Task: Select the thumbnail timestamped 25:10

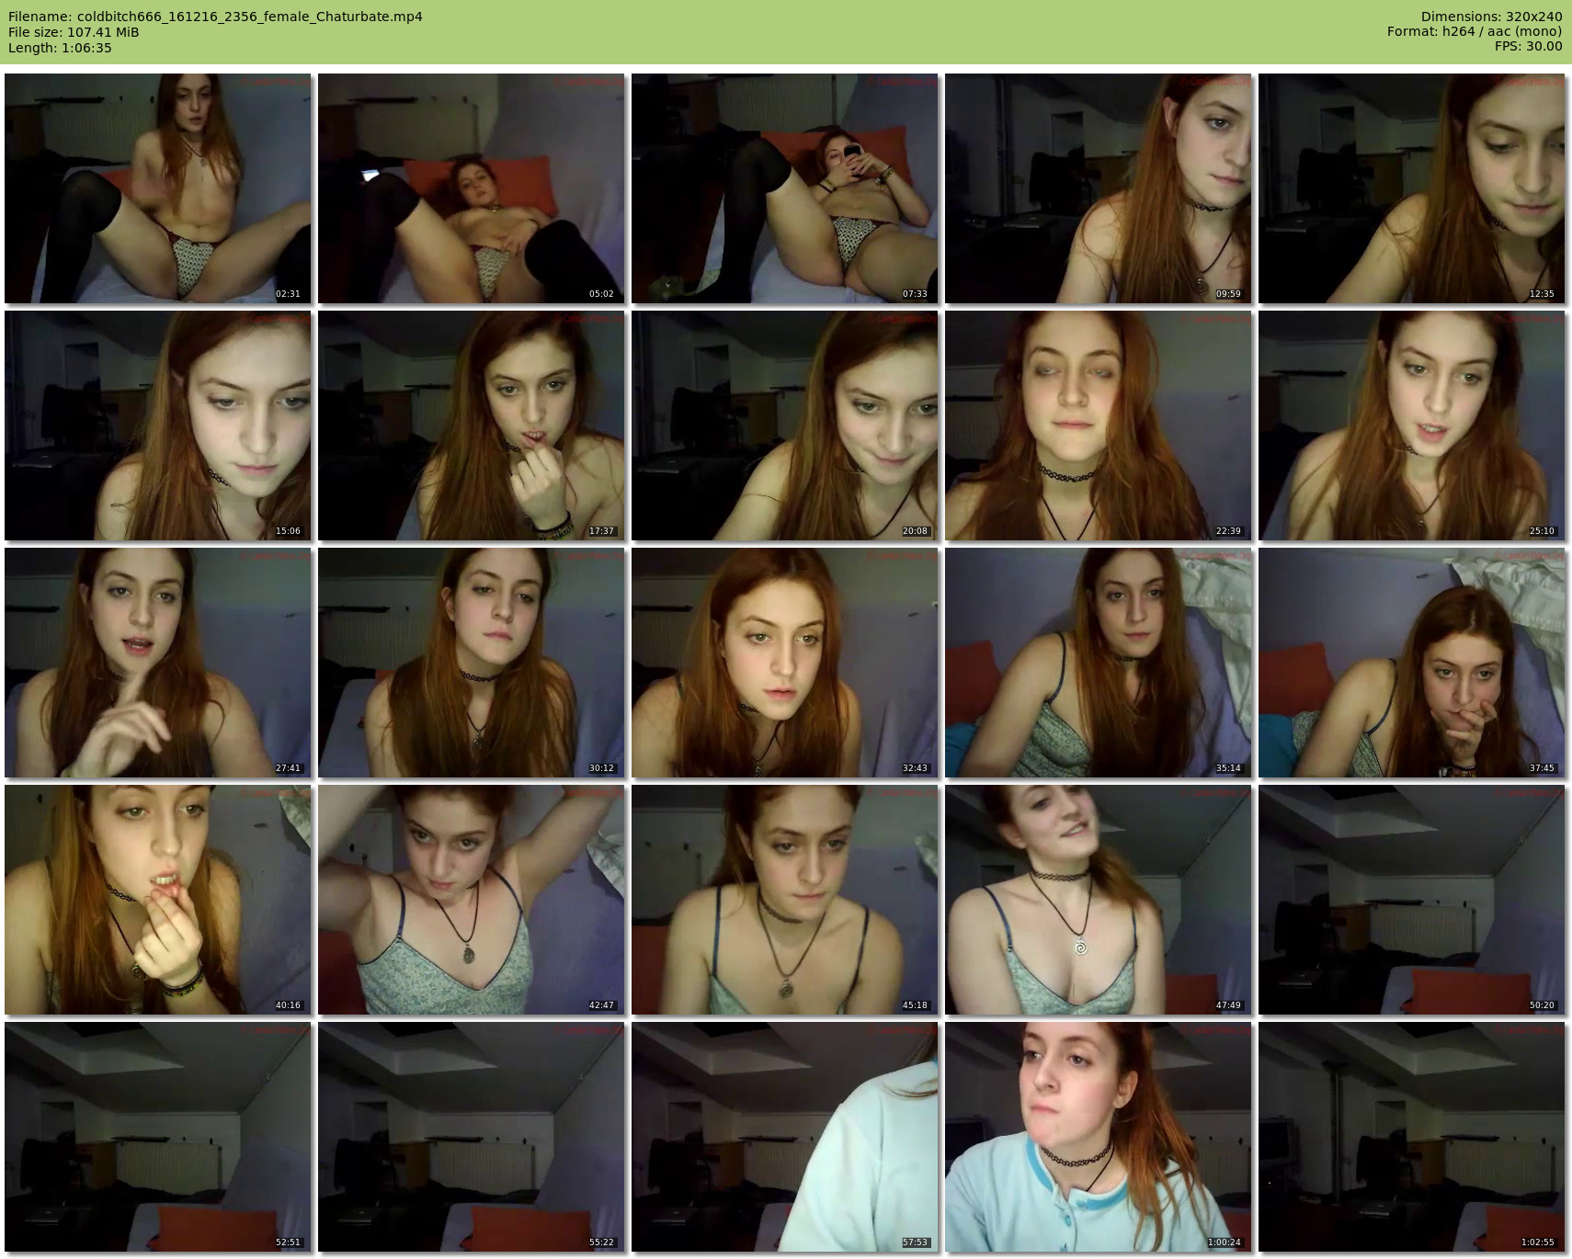Action: pos(1411,425)
